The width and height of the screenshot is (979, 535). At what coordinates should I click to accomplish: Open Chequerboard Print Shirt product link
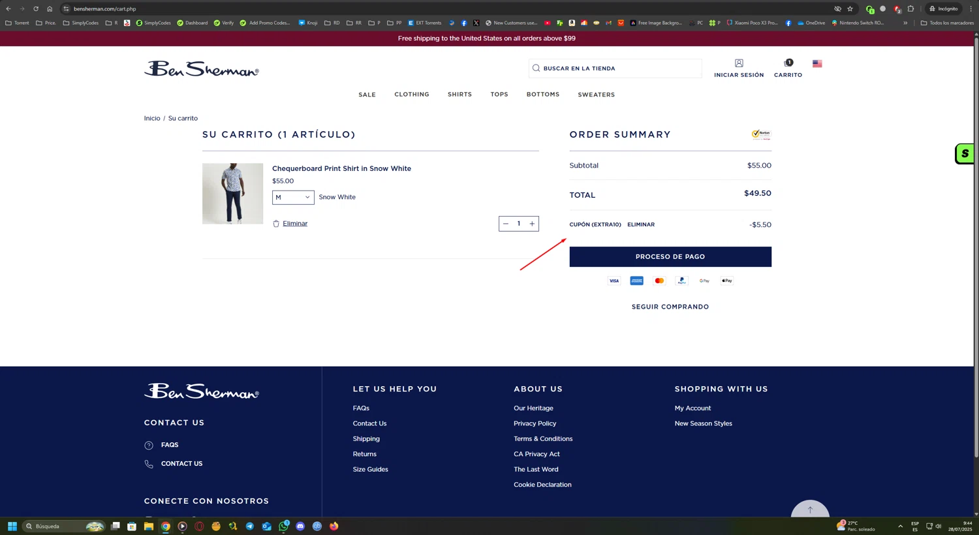[x=341, y=168]
